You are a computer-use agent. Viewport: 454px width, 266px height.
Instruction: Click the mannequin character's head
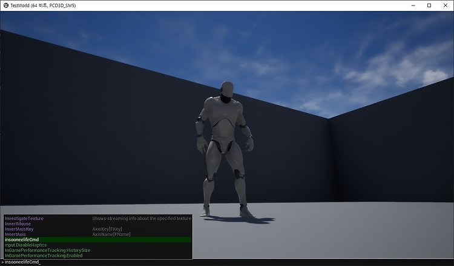[x=227, y=89]
